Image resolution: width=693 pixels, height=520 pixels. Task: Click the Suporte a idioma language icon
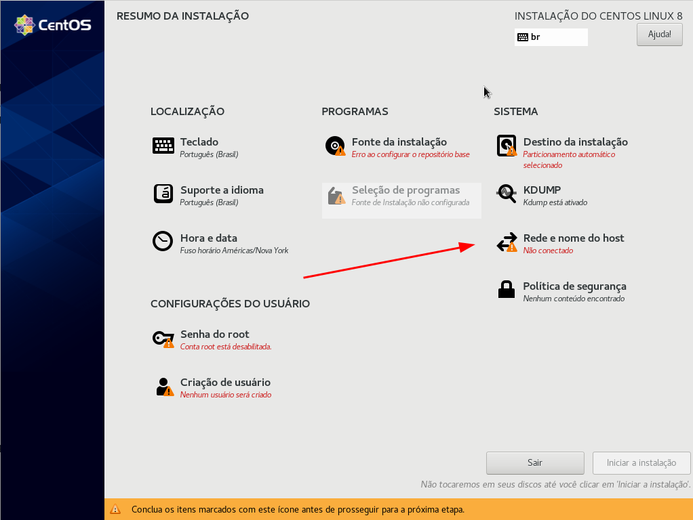tap(163, 194)
